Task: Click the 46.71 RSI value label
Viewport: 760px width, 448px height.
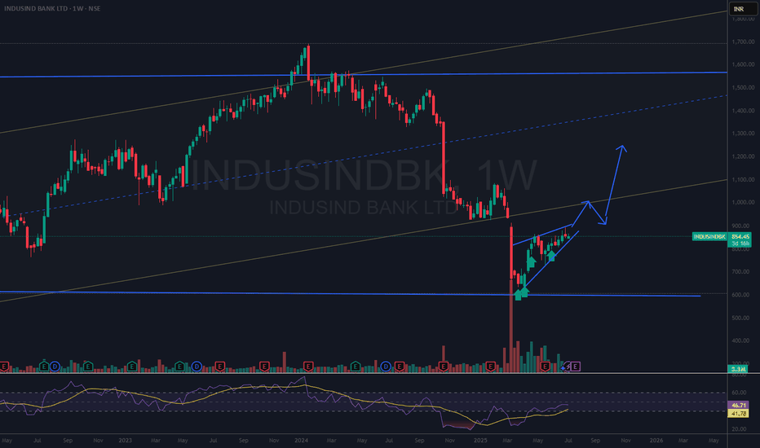Action: tap(738, 405)
